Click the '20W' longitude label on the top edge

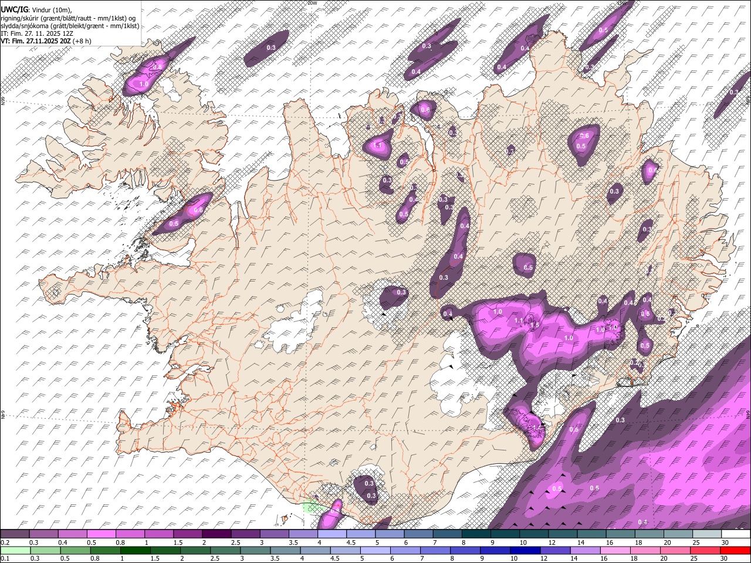click(x=312, y=3)
